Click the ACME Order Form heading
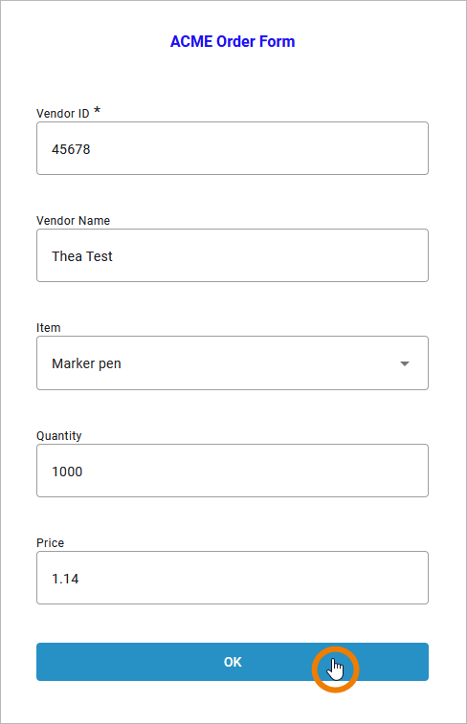This screenshot has height=724, width=467. [233, 41]
